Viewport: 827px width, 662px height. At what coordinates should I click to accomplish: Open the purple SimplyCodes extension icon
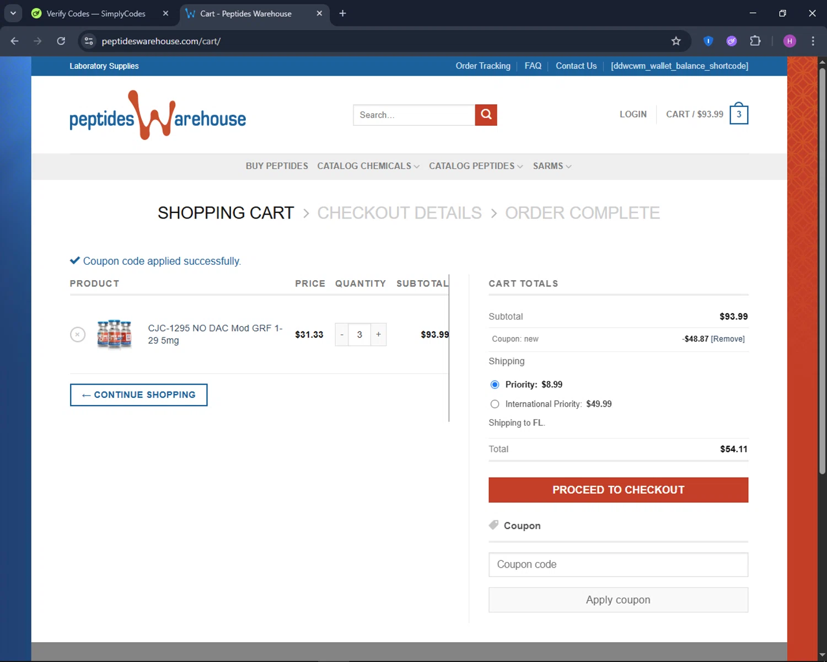pyautogui.click(x=732, y=41)
